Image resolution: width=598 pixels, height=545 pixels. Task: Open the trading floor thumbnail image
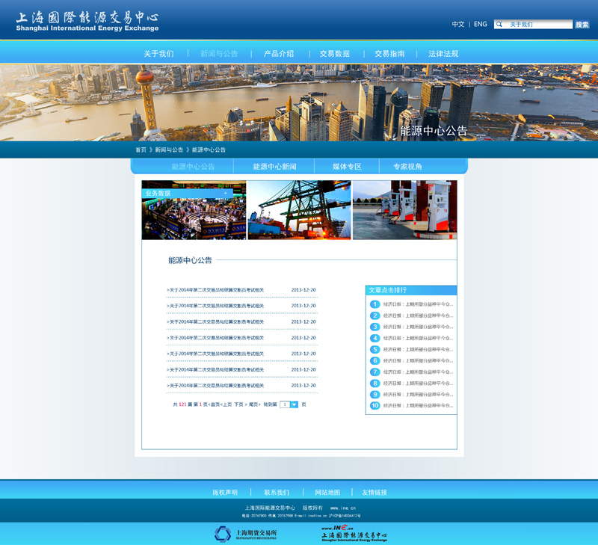pyautogui.click(x=194, y=210)
